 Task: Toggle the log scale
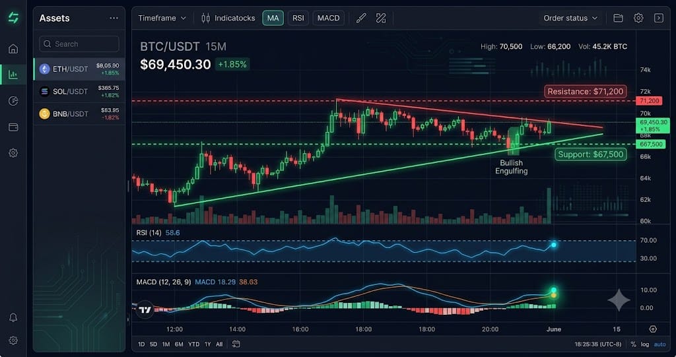(x=645, y=344)
